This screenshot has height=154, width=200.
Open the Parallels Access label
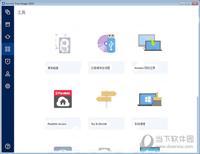tap(57, 124)
